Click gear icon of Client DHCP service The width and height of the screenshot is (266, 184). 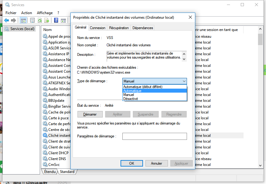pyautogui.click(x=45, y=153)
